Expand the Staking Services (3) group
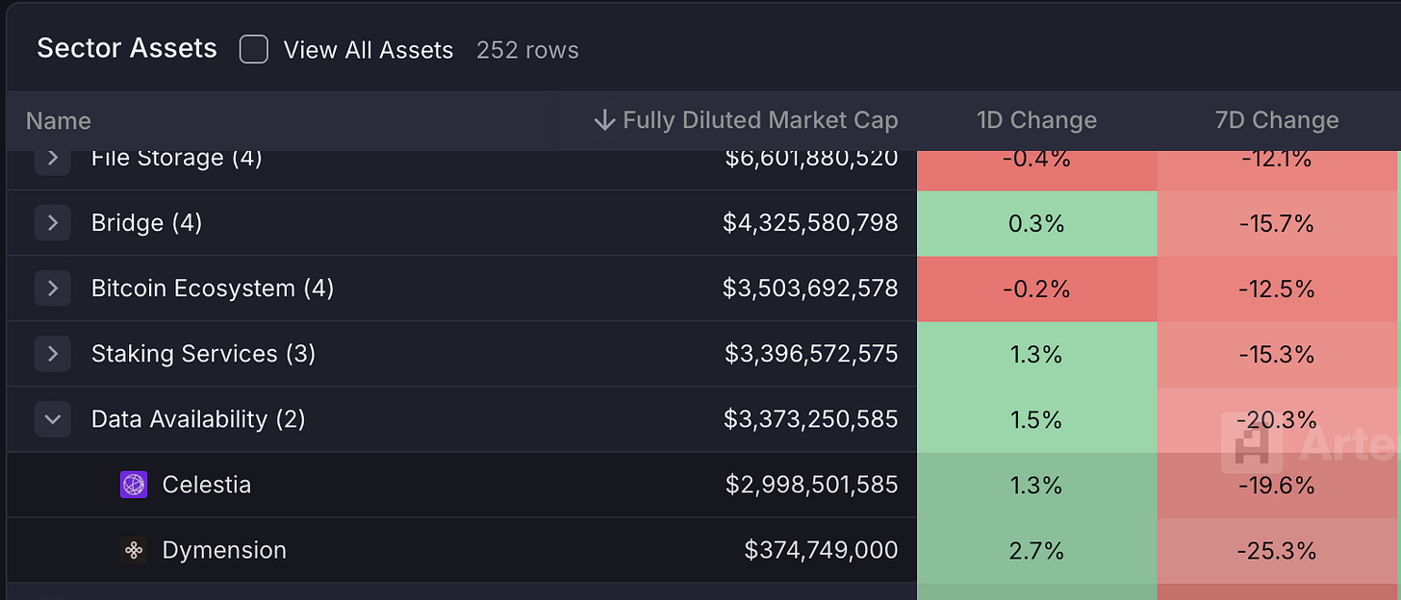Viewport: 1401px width, 600px height. point(53,354)
